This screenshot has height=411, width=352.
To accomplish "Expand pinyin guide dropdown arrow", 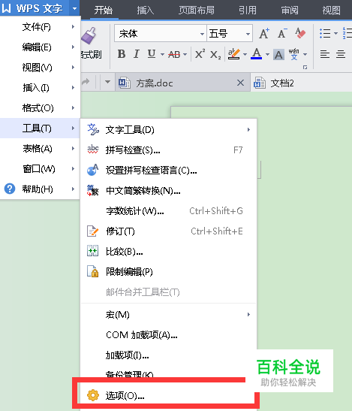I will tap(305, 55).
